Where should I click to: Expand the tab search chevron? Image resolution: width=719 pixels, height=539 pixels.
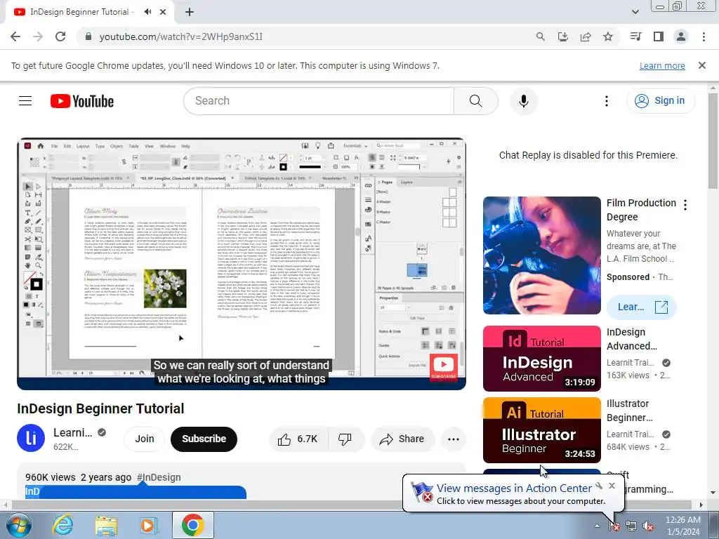click(635, 12)
